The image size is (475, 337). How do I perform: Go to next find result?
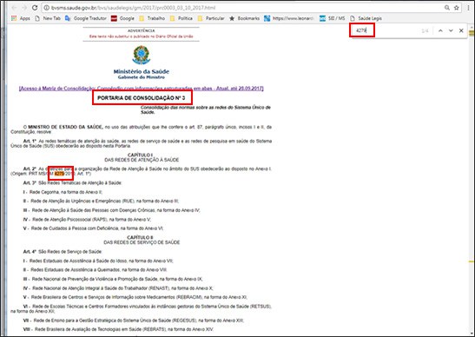451,30
